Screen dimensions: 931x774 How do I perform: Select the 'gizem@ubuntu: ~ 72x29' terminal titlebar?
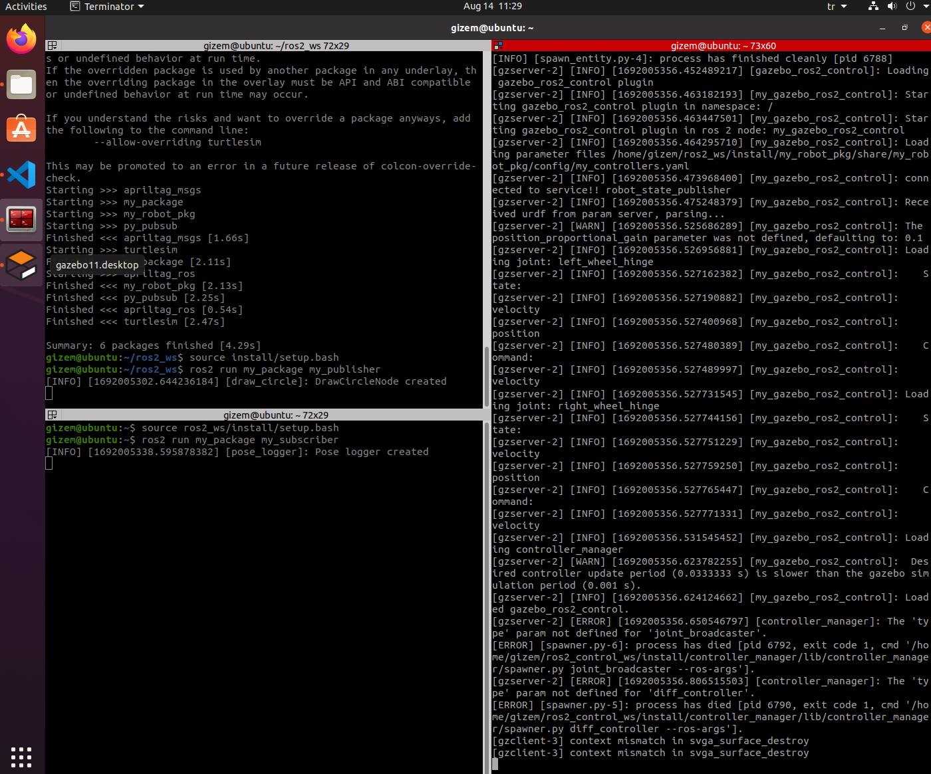[276, 415]
